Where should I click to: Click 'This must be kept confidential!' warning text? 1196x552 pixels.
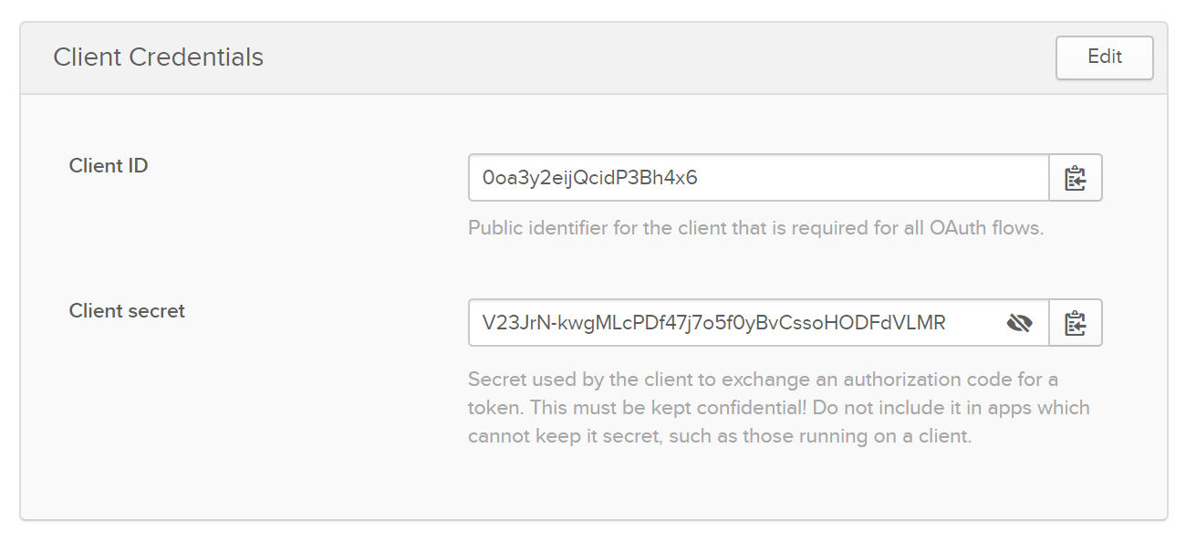(x=667, y=408)
